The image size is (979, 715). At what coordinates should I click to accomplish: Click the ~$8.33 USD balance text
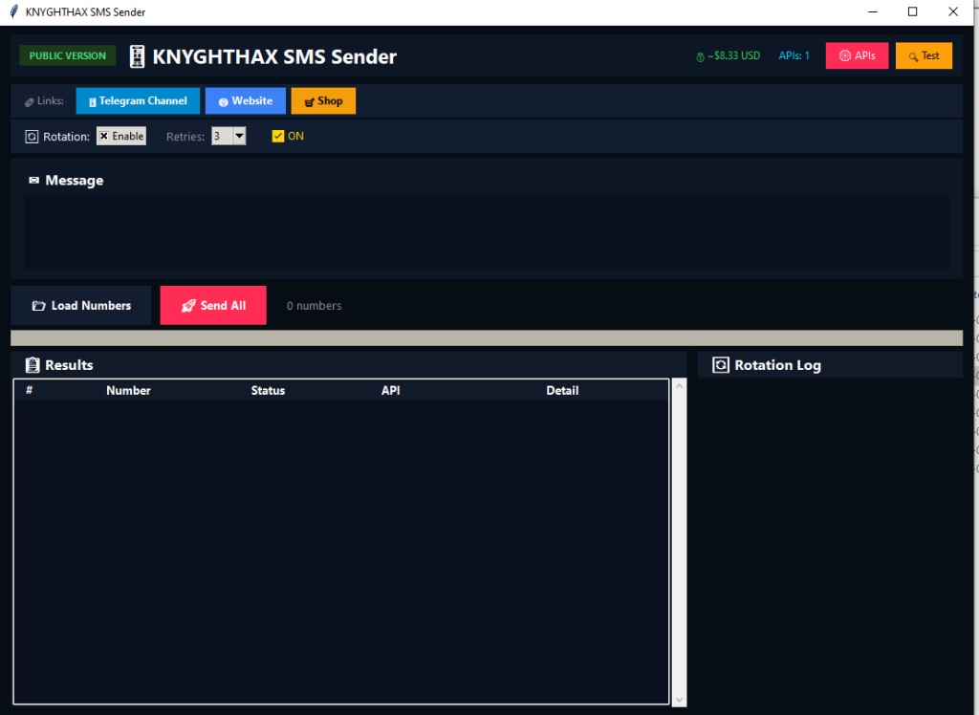733,55
